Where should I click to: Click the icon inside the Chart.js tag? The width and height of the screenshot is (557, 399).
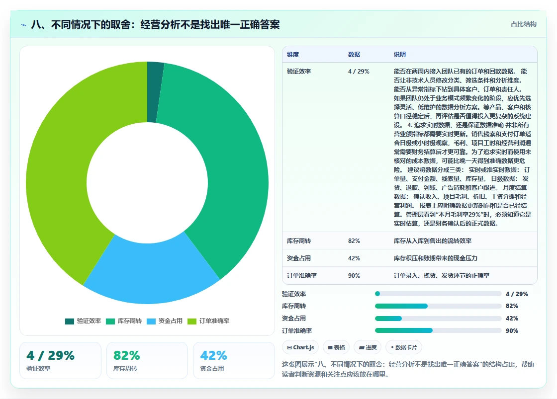tap(289, 347)
